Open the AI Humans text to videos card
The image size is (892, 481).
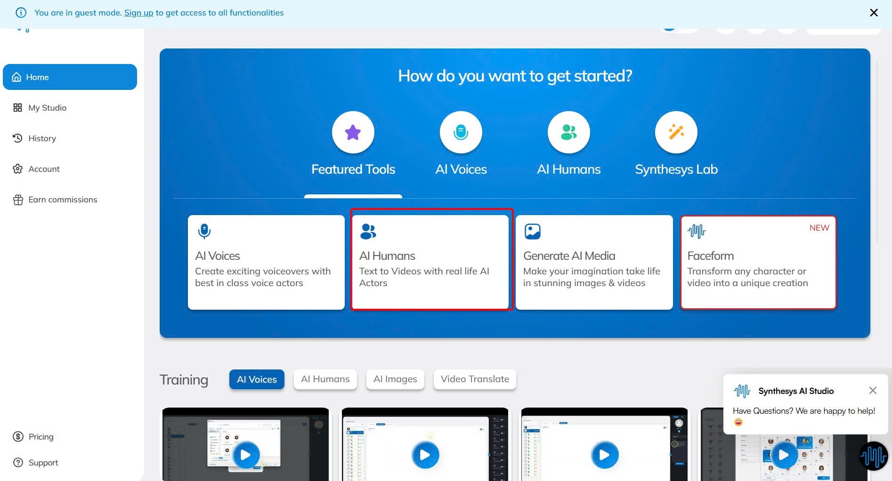coord(430,262)
